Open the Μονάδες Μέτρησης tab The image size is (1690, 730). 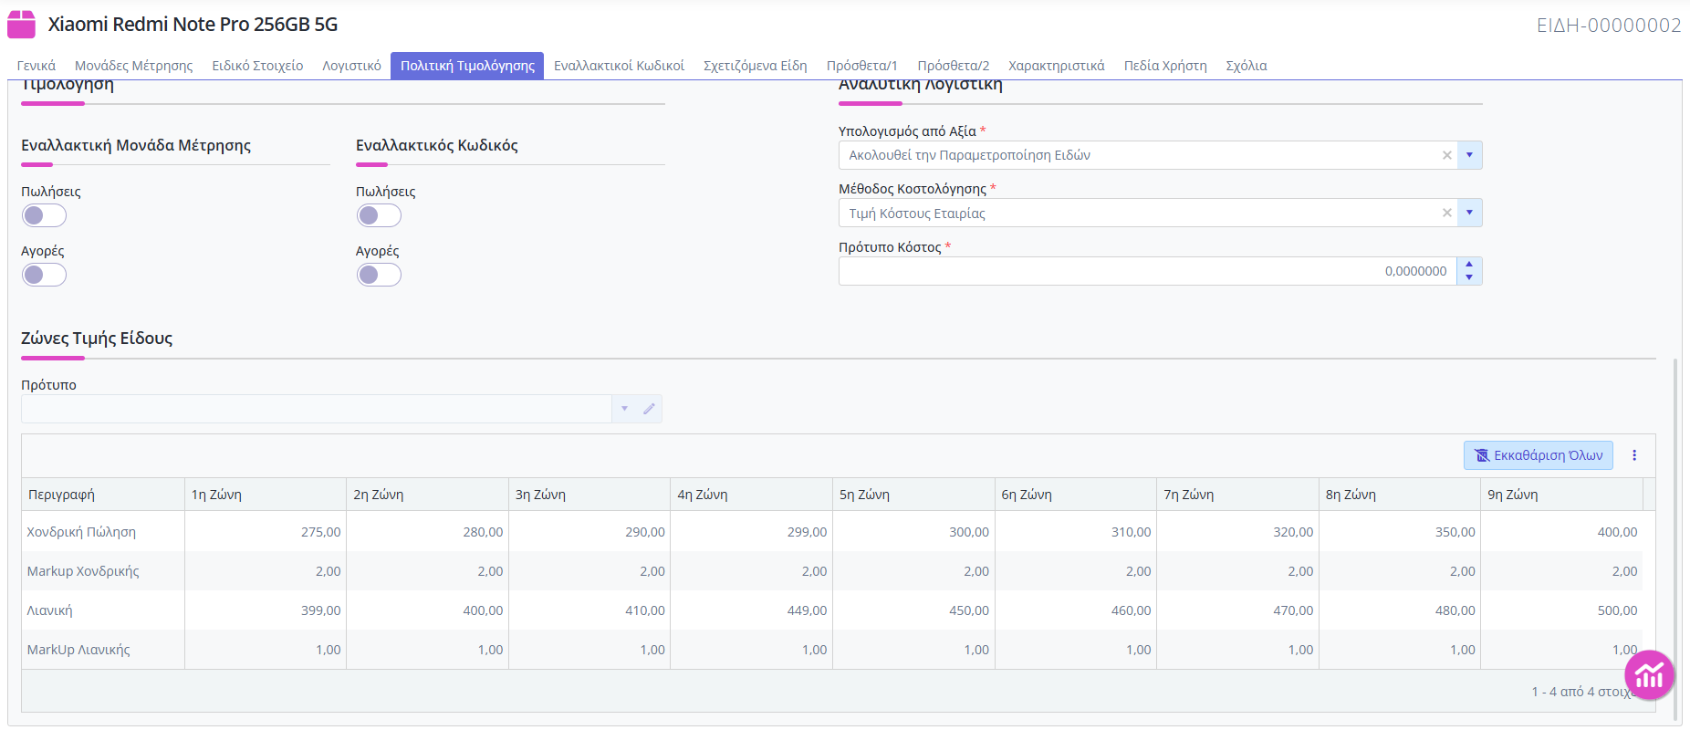coord(134,66)
